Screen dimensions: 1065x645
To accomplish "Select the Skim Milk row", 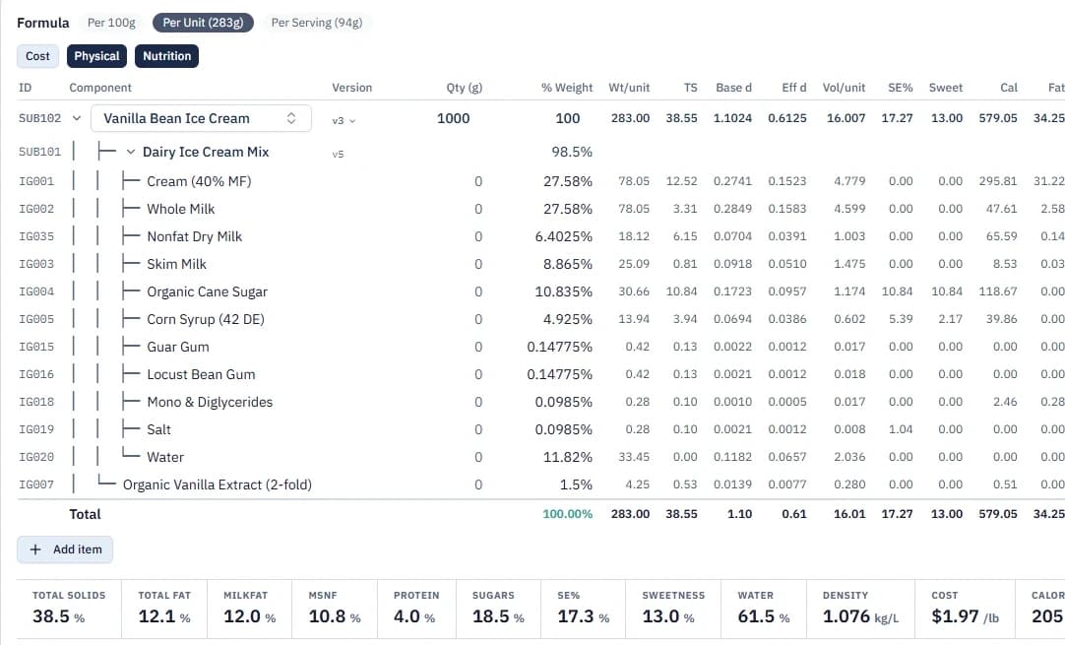I will [540, 264].
